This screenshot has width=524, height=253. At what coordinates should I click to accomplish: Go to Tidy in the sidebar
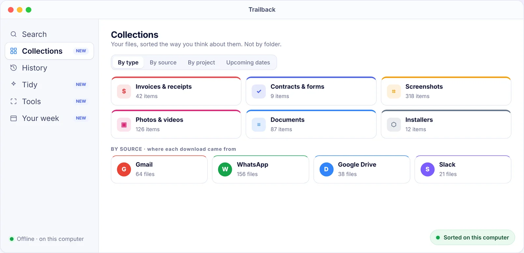[x=49, y=85]
